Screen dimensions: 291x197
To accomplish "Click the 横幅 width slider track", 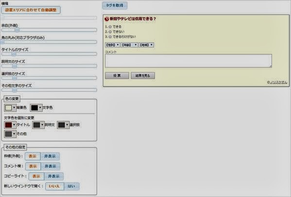I will (x=49, y=18).
